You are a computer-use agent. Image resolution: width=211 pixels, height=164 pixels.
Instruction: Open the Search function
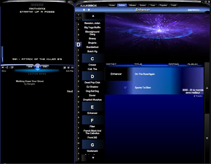click(194, 10)
